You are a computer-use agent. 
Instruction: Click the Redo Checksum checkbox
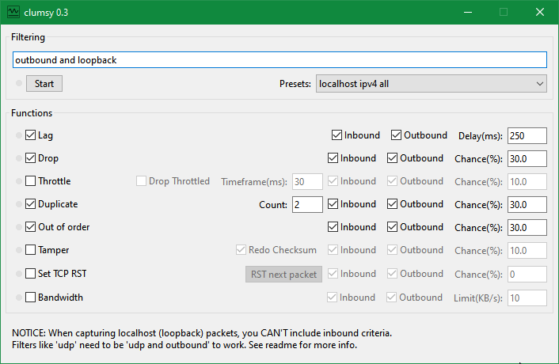tap(241, 250)
